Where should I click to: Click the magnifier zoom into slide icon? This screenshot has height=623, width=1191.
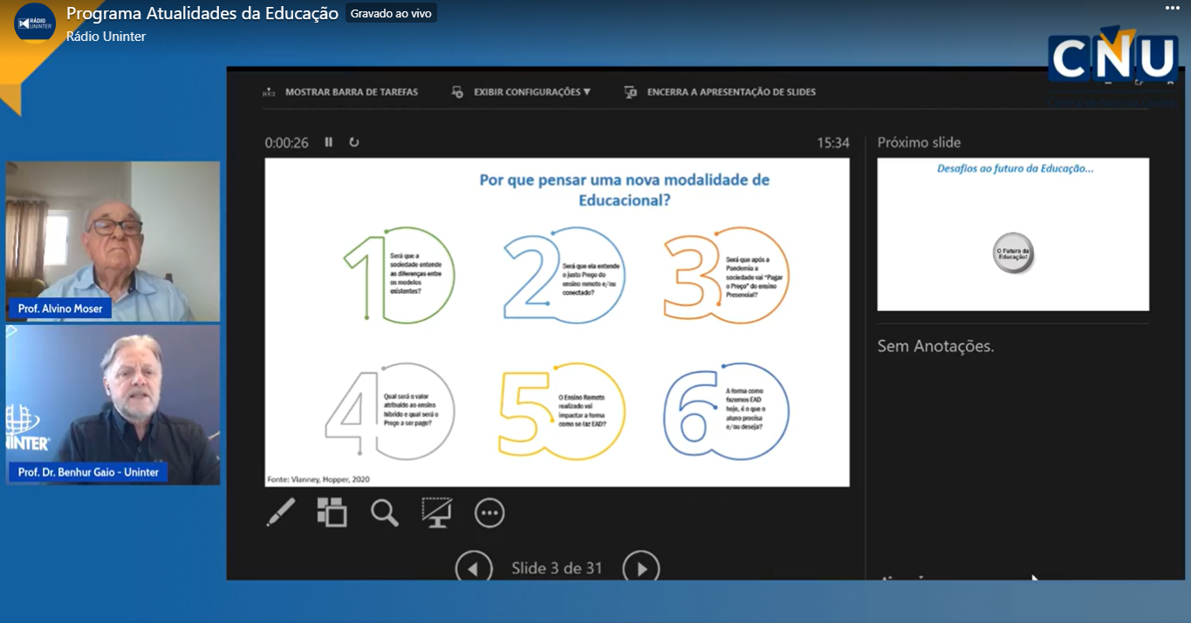click(384, 512)
